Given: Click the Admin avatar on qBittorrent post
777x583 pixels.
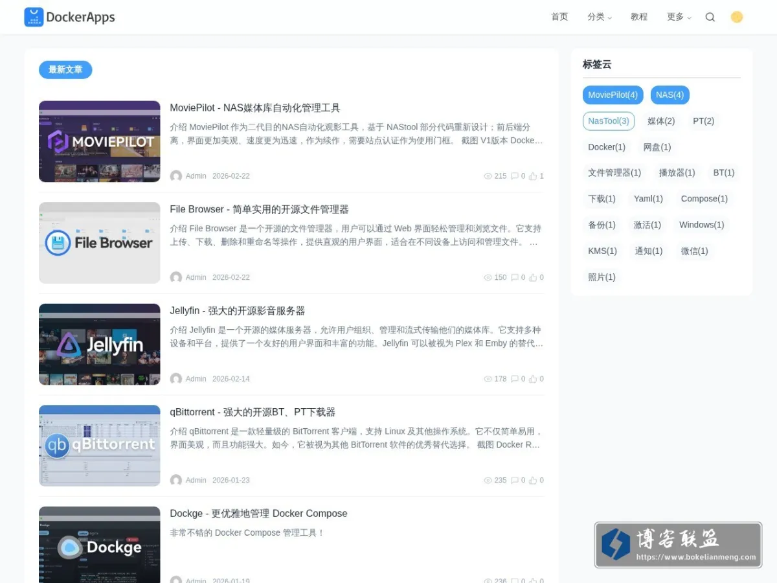Looking at the screenshot, I should 176,480.
